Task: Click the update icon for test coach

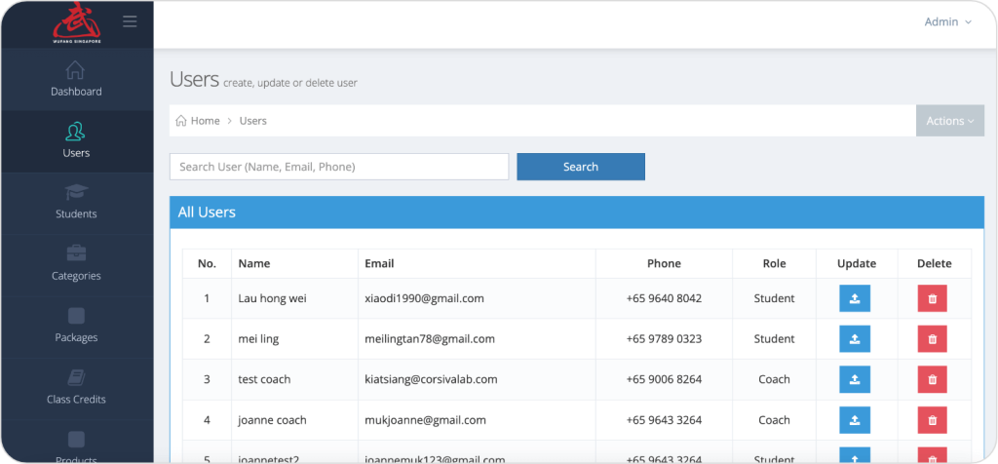Action: (855, 379)
